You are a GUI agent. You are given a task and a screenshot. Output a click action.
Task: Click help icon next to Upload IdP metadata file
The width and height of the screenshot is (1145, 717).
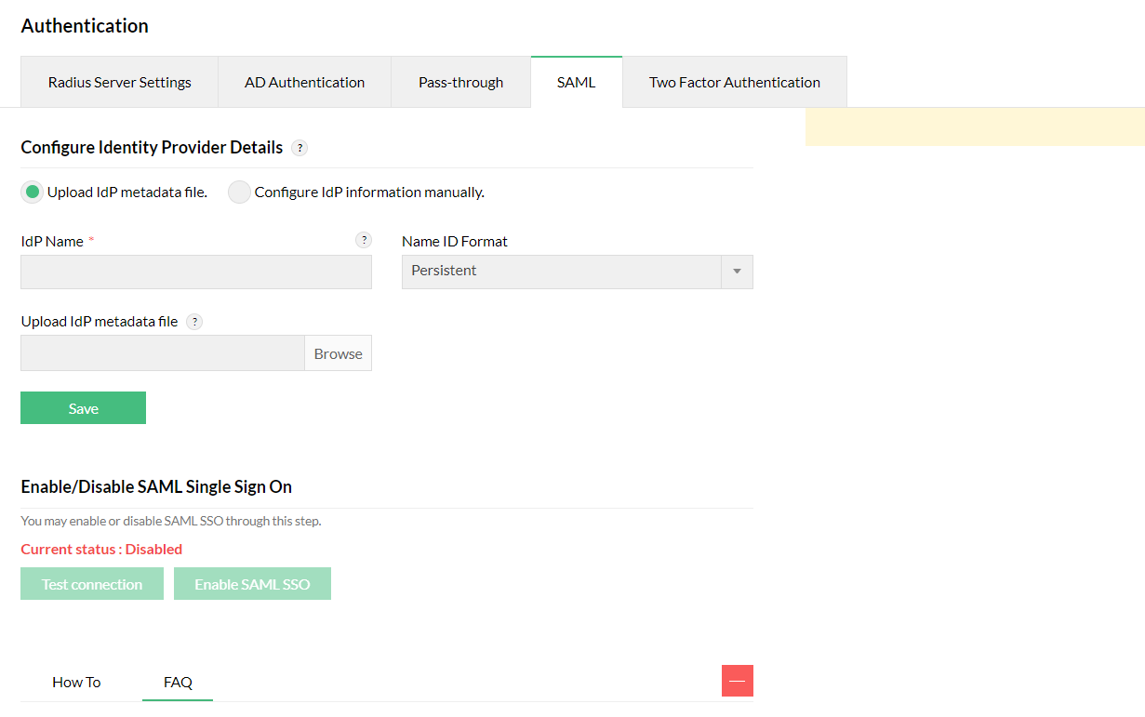pos(194,322)
